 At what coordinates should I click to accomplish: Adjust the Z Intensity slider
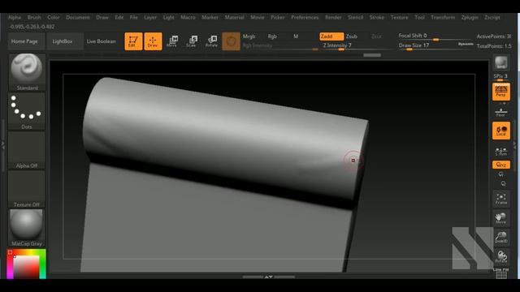coord(357,45)
